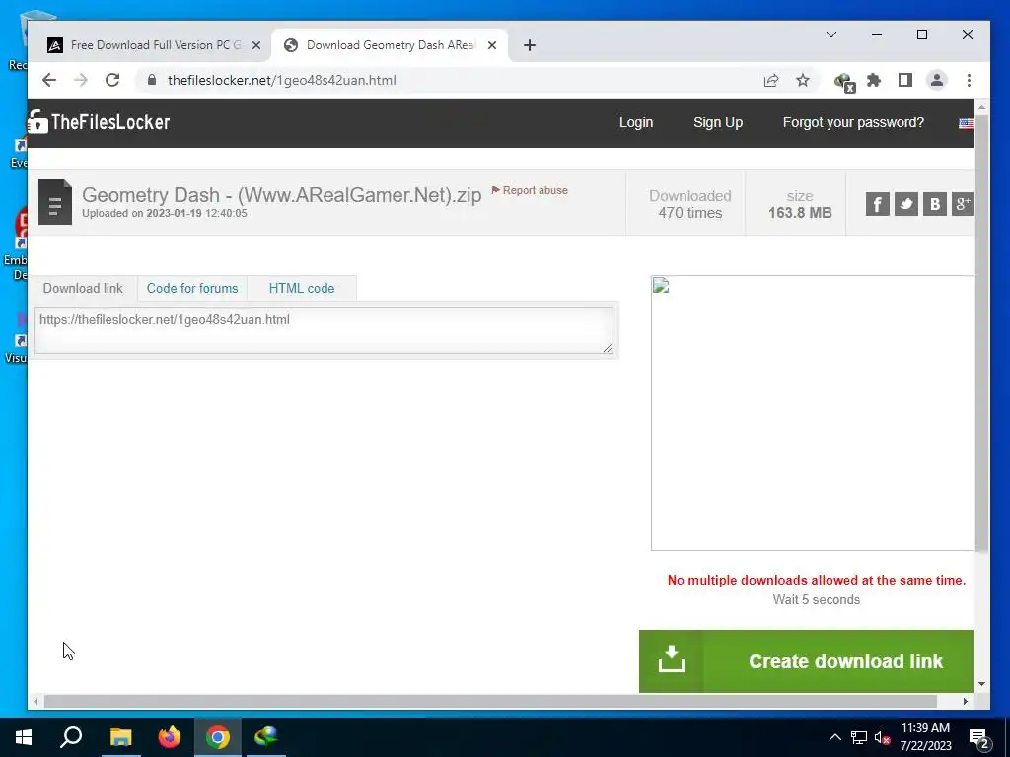Viewport: 1010px width, 757px height.
Task: Open the Sign Up page
Action: 718,122
